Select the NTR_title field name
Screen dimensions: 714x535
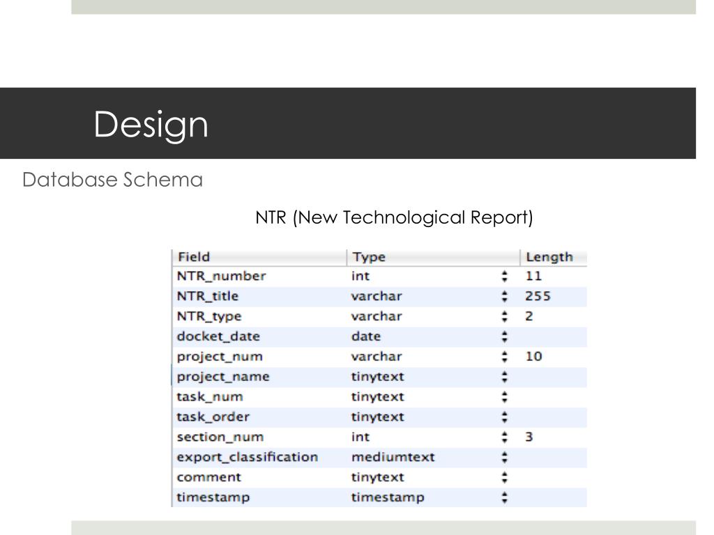click(208, 296)
